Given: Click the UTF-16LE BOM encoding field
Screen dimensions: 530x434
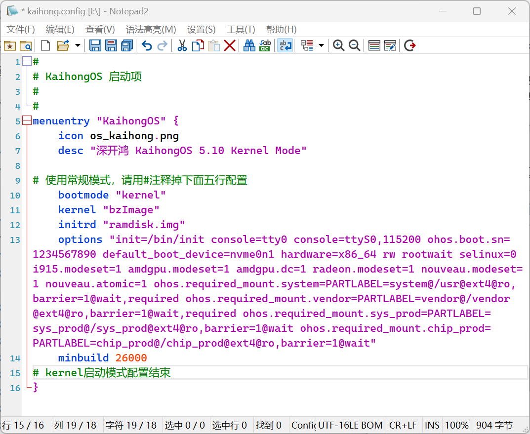Looking at the screenshot, I should 351,425.
